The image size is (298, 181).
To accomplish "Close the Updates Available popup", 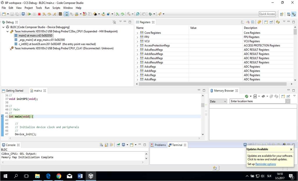I will (x=291, y=150).
